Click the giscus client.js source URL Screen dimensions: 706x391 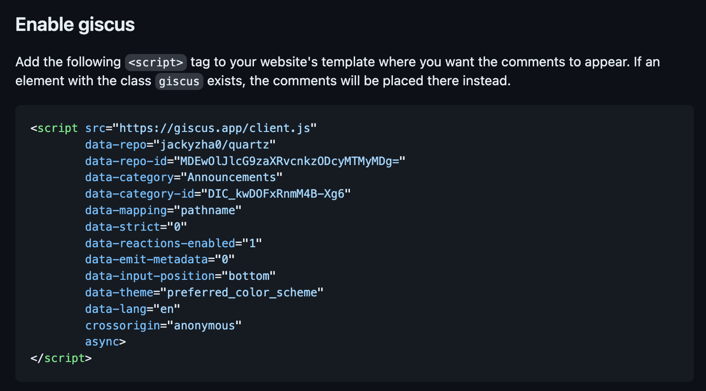click(214, 128)
